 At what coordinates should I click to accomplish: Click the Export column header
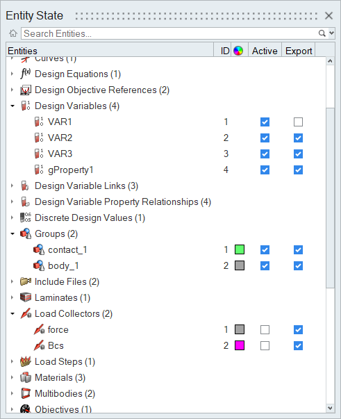click(x=299, y=51)
